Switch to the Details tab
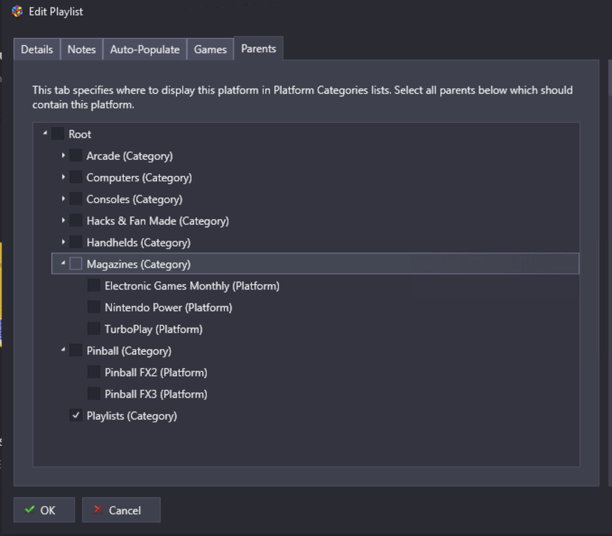 (x=37, y=49)
